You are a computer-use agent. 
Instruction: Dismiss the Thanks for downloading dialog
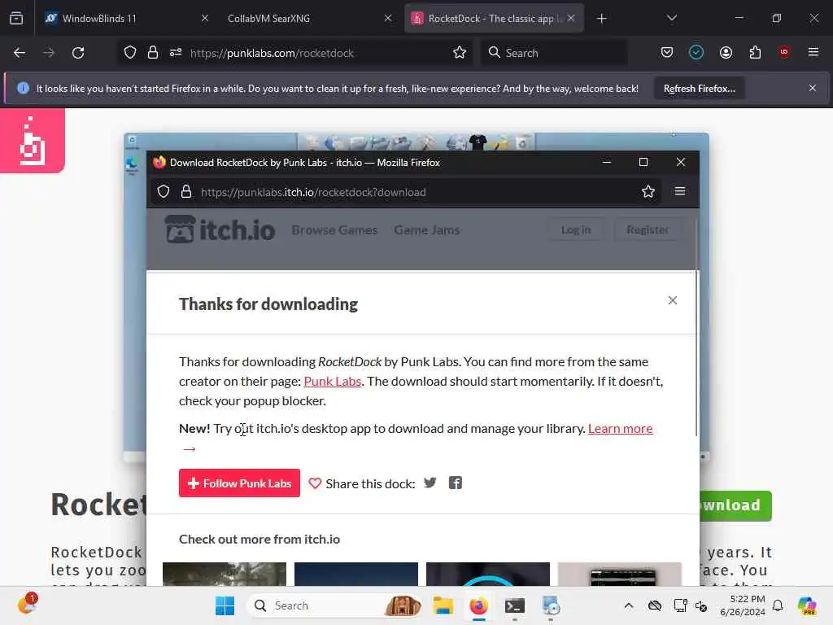pos(673,300)
